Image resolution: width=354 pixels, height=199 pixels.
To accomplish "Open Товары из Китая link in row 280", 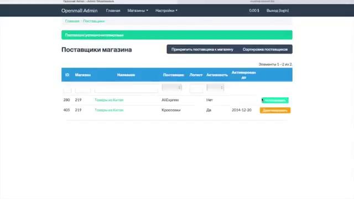I will tap(109, 100).
